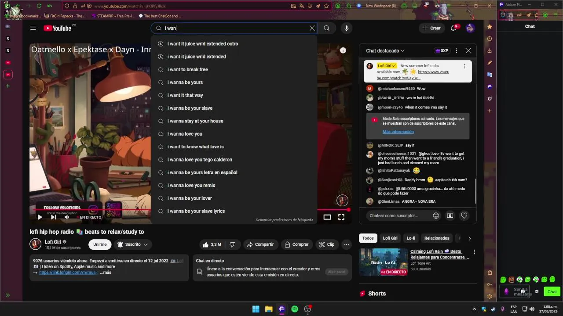Click 'Denunciar predicciones de búsqueda' link
563x316 pixels.
(x=284, y=220)
